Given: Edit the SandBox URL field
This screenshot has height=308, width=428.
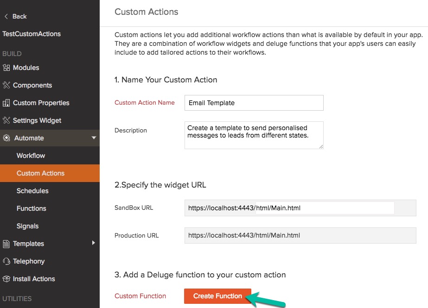Looking at the screenshot, I should point(290,208).
